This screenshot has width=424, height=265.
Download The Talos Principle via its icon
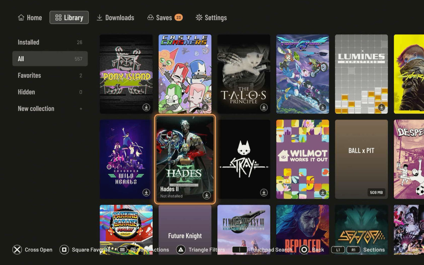[x=264, y=107]
